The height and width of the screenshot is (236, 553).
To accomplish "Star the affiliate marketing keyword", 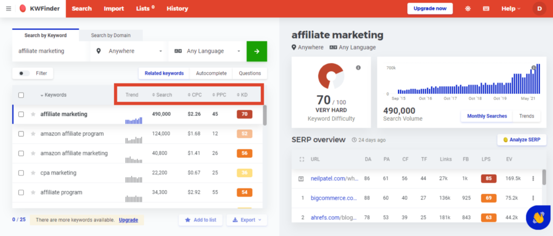I will 33,114.
